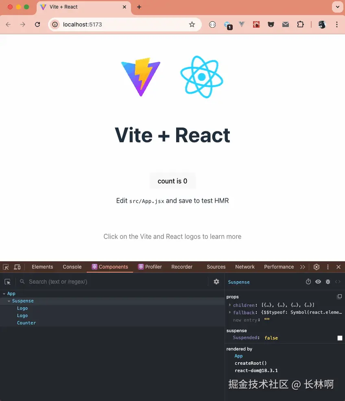
Task: Select the first Logo component in tree
Action: (22, 309)
